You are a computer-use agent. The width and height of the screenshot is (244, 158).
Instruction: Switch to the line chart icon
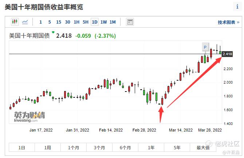tap(25, 22)
